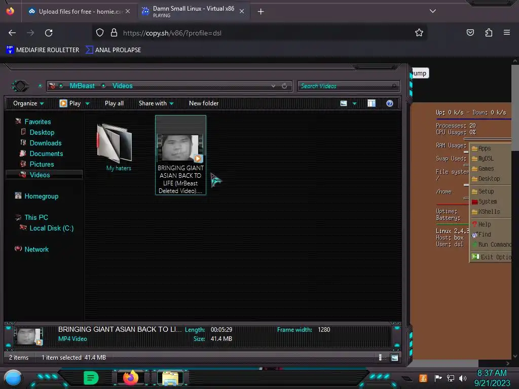Screen dimensions: 519x389
Task: Click the Search Videos input box
Action: [x=348, y=86]
